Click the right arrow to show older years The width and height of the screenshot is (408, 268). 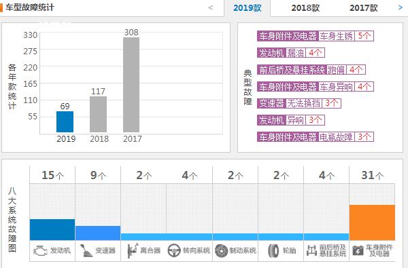coord(401,7)
